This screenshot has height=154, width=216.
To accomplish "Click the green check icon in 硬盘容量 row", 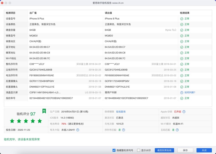I will click(x=182, y=30).
